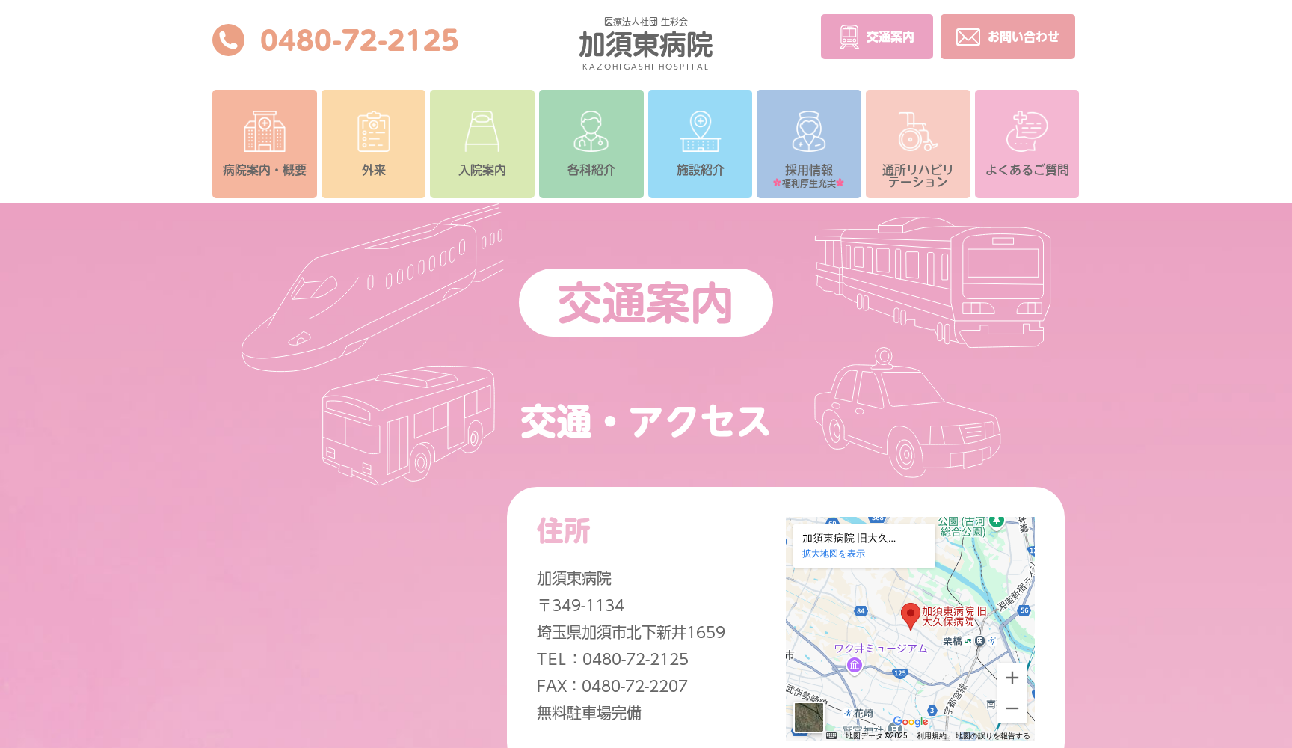Click the address text 埼玉県加須市北下新井1659
Screen dimensions: 1292x748
(631, 632)
